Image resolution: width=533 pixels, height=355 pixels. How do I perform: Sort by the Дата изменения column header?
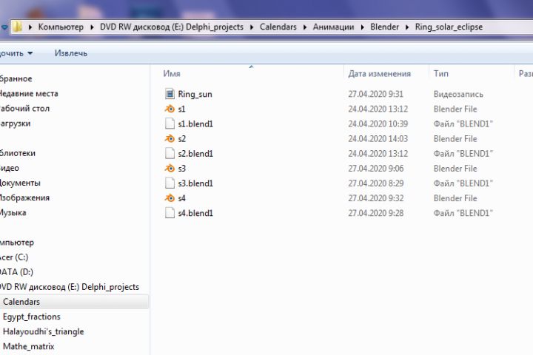[x=379, y=74]
